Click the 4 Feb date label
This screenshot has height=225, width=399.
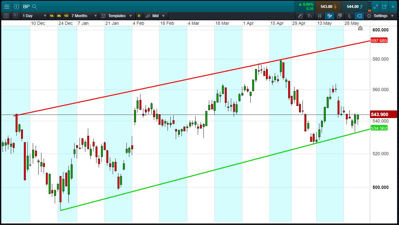[x=138, y=23]
